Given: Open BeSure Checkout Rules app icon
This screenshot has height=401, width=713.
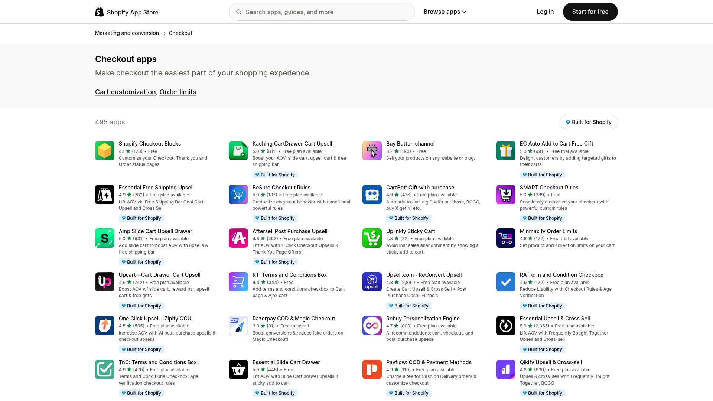Looking at the screenshot, I should click(238, 195).
